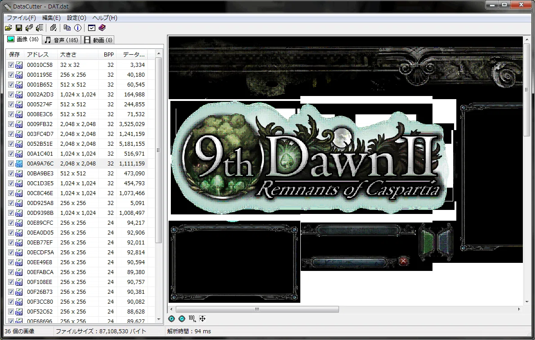Viewport: 535px width, 340px height.
Task: Sort list by BPP column header
Action: (x=108, y=54)
